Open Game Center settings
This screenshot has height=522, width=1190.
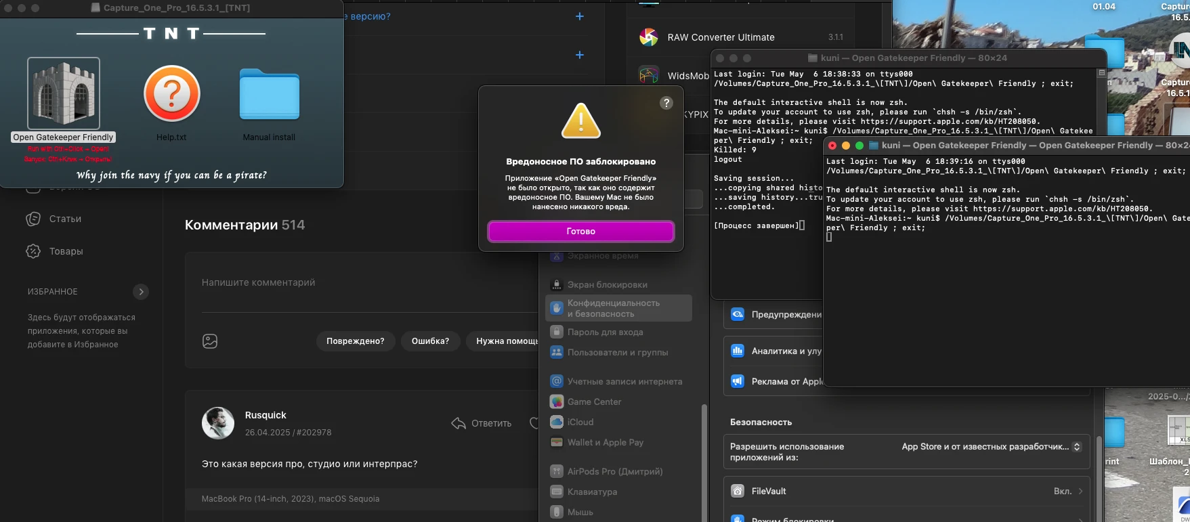[618, 402]
